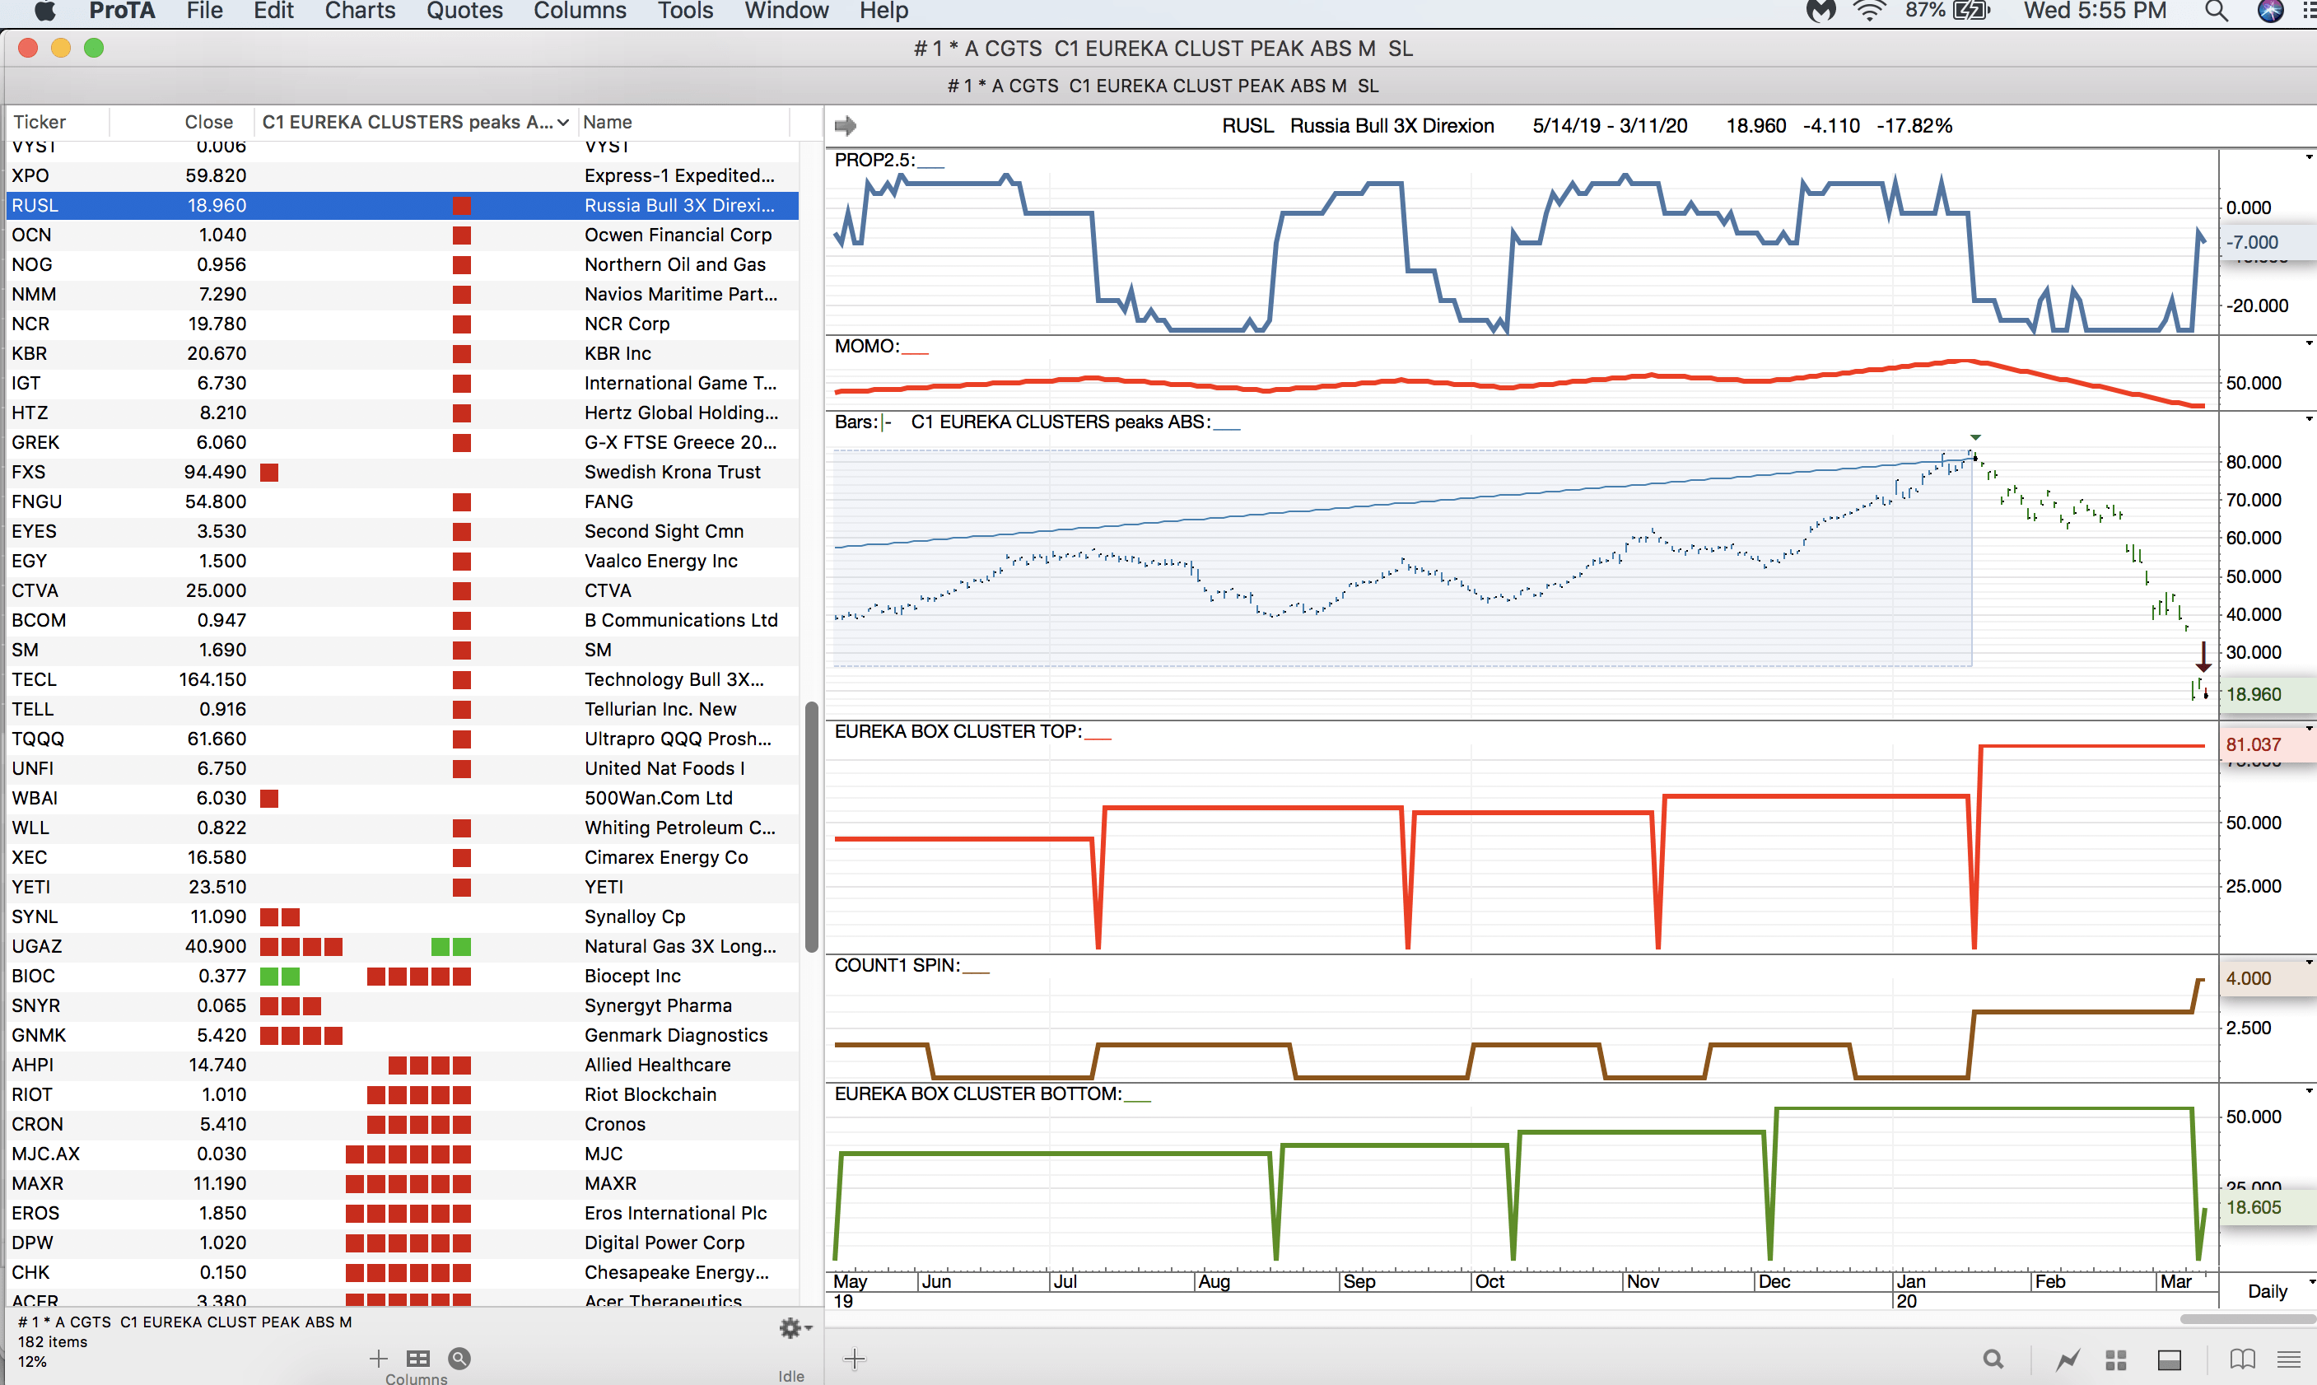Click the watchlist vertical scrollbar
Screen dimensions: 2317x1385
[811, 826]
